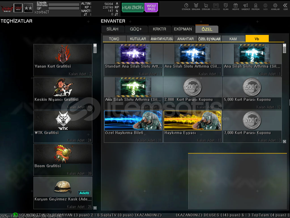The height and width of the screenshot is (218, 290).
Task: Show the ANAHTAR KUTUSU sub-tab
Action: [162, 39]
